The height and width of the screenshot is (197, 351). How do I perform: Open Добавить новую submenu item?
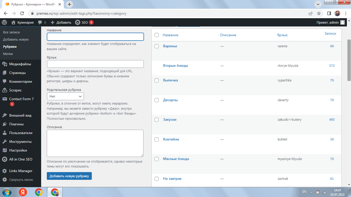pos(16,39)
